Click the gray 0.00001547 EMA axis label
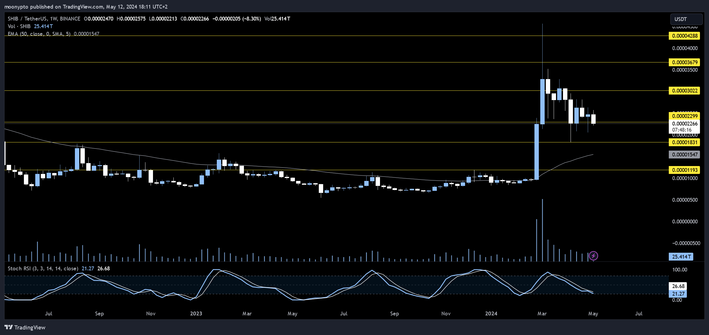 pos(684,155)
